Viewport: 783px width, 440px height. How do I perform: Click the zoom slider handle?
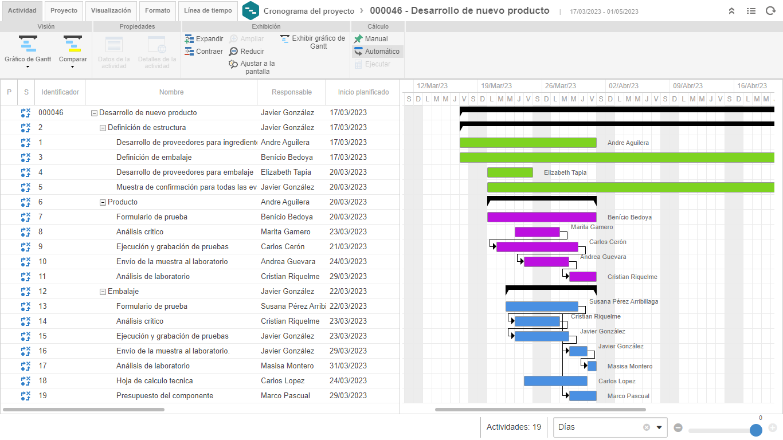756,430
